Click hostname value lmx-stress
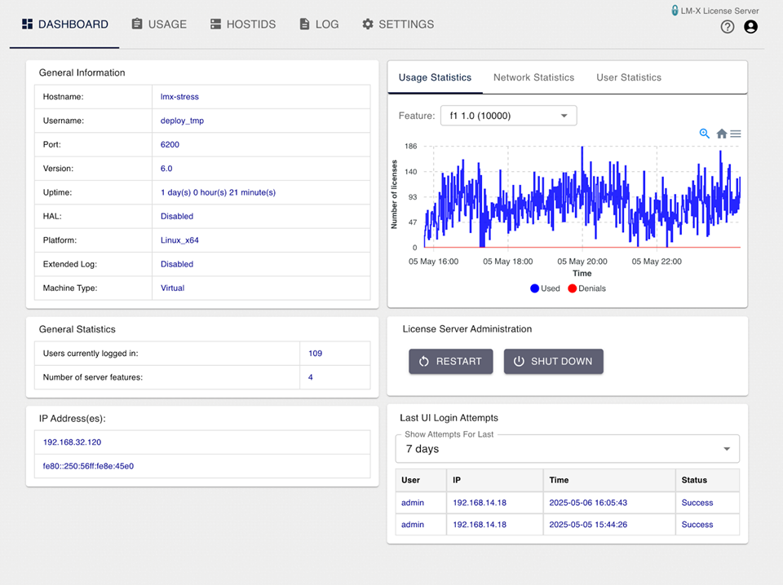The image size is (783, 585). tap(179, 97)
